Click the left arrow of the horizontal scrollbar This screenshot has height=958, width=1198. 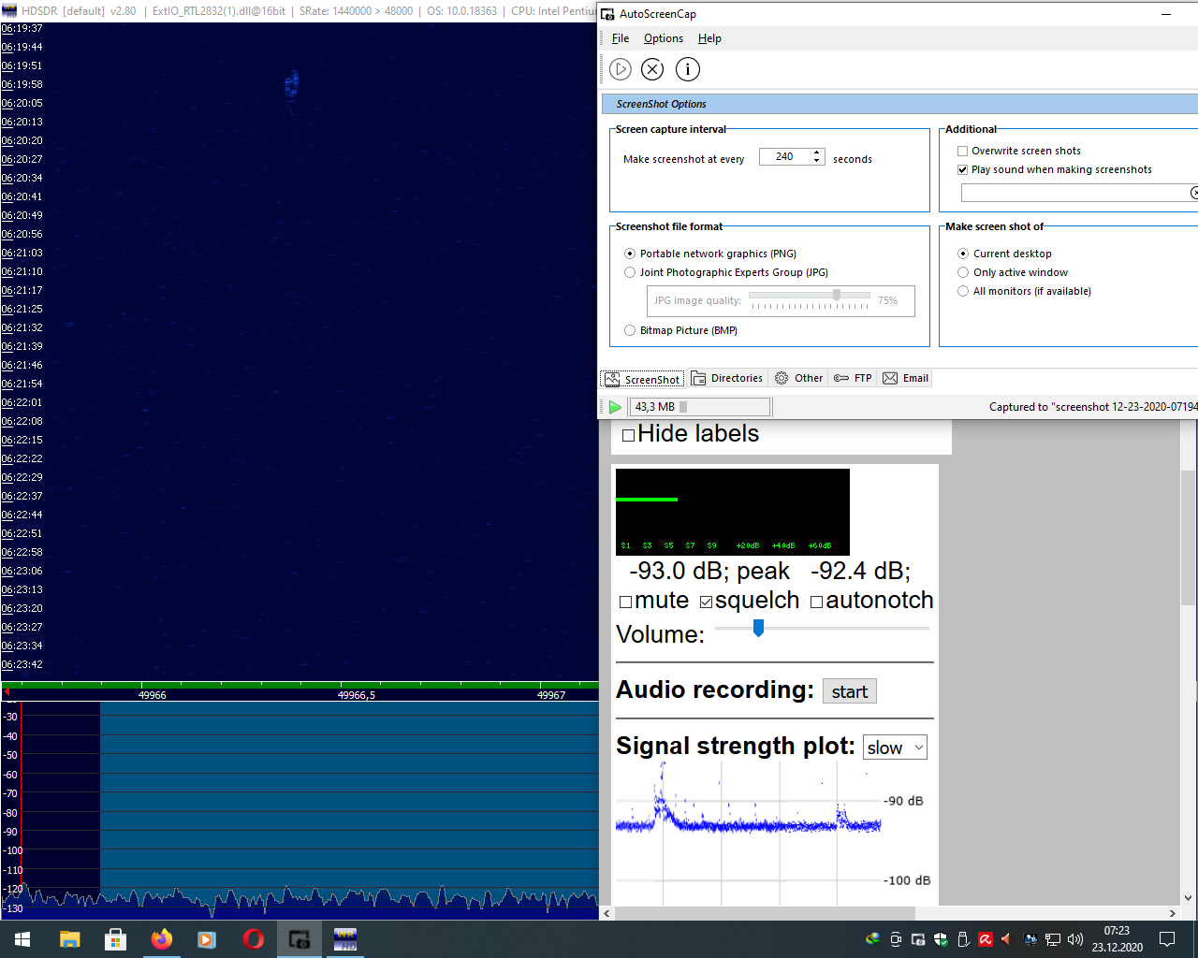[606, 913]
